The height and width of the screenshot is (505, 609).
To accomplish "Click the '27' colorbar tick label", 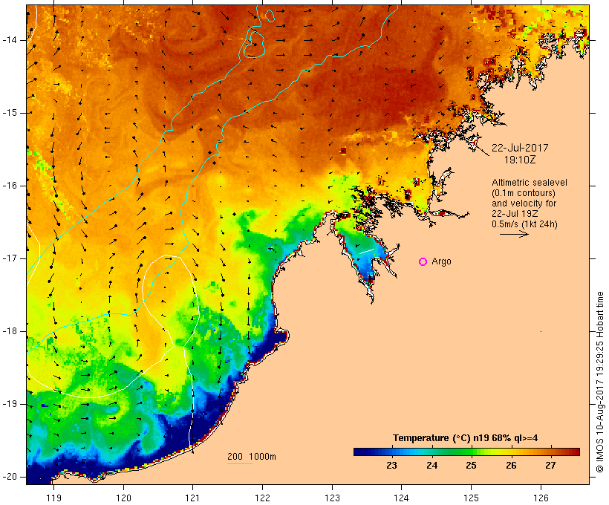I will (x=550, y=466).
